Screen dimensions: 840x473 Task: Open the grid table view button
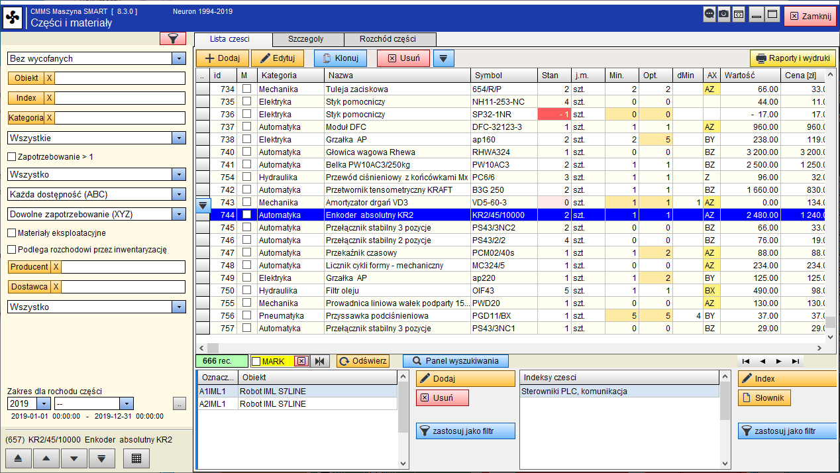point(136,458)
